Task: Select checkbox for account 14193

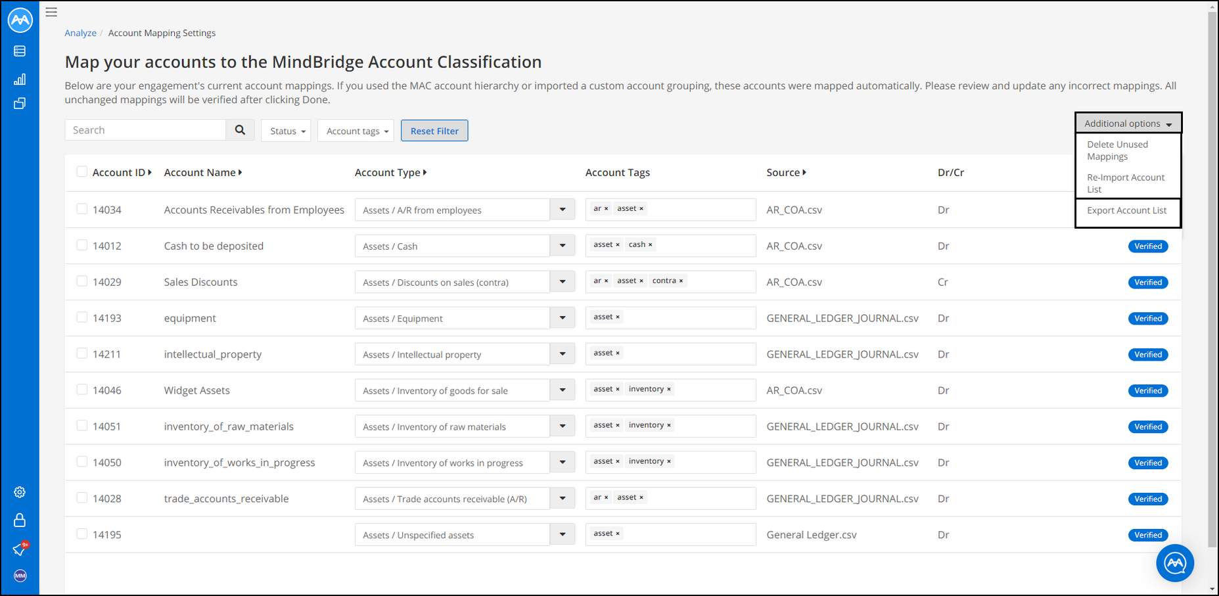Action: tap(82, 317)
